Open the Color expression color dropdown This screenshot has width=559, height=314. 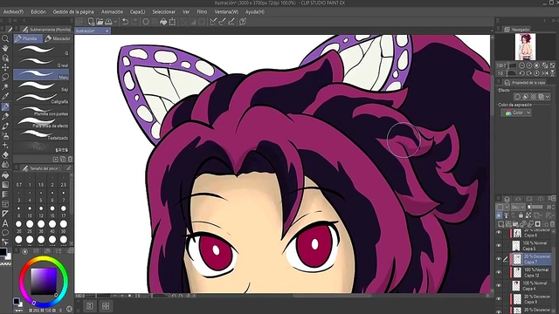tap(516, 113)
